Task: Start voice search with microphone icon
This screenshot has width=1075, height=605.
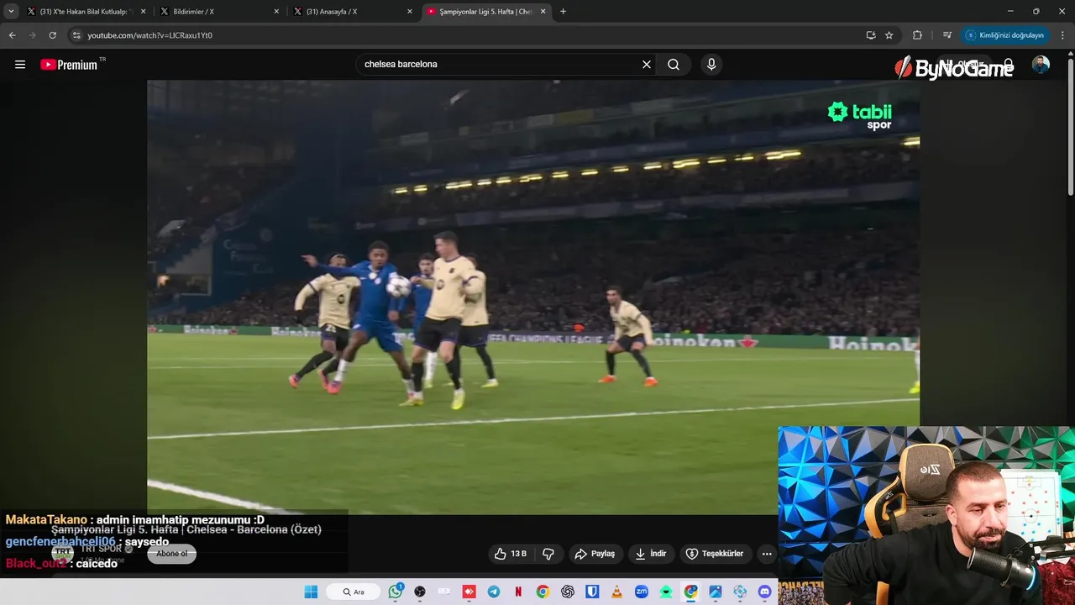Action: (x=711, y=65)
